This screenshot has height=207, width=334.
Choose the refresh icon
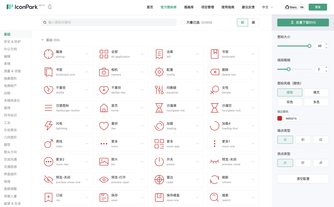(x=215, y=180)
